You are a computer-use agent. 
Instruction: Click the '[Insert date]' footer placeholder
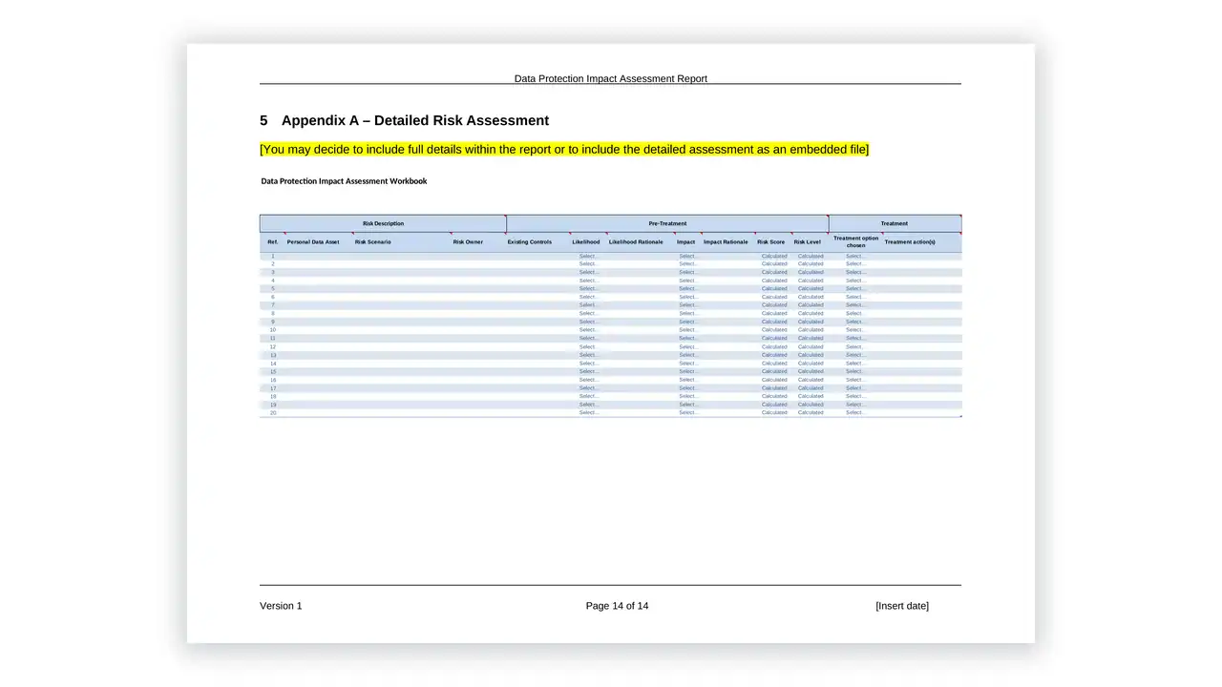click(902, 606)
